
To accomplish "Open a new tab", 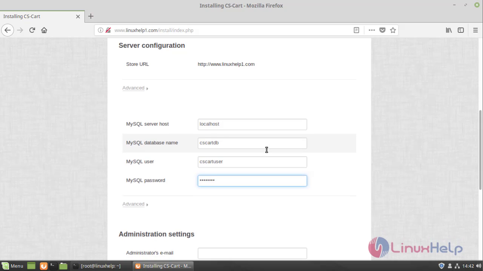I will tap(91, 16).
